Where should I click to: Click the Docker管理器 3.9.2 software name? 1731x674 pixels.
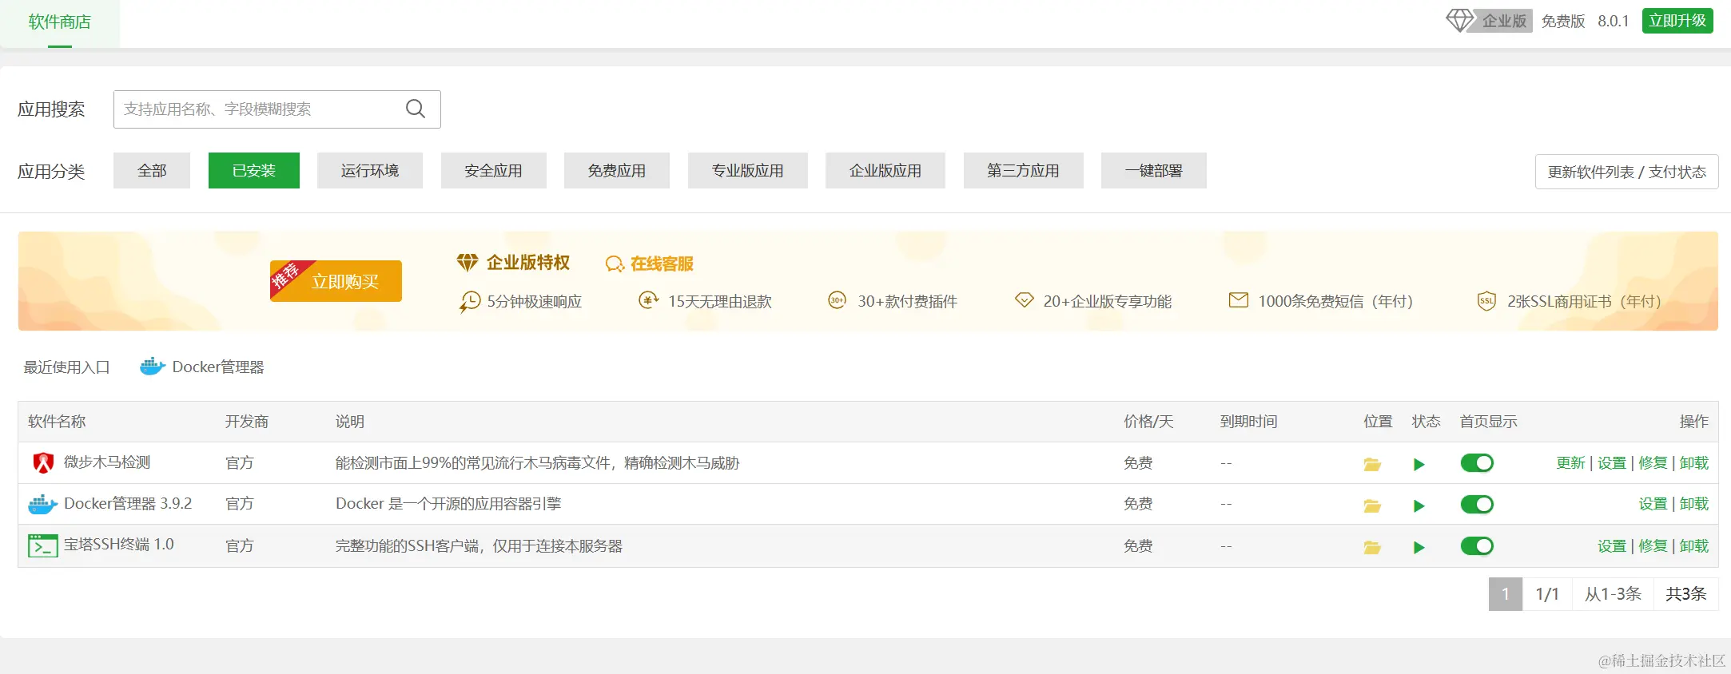point(128,504)
